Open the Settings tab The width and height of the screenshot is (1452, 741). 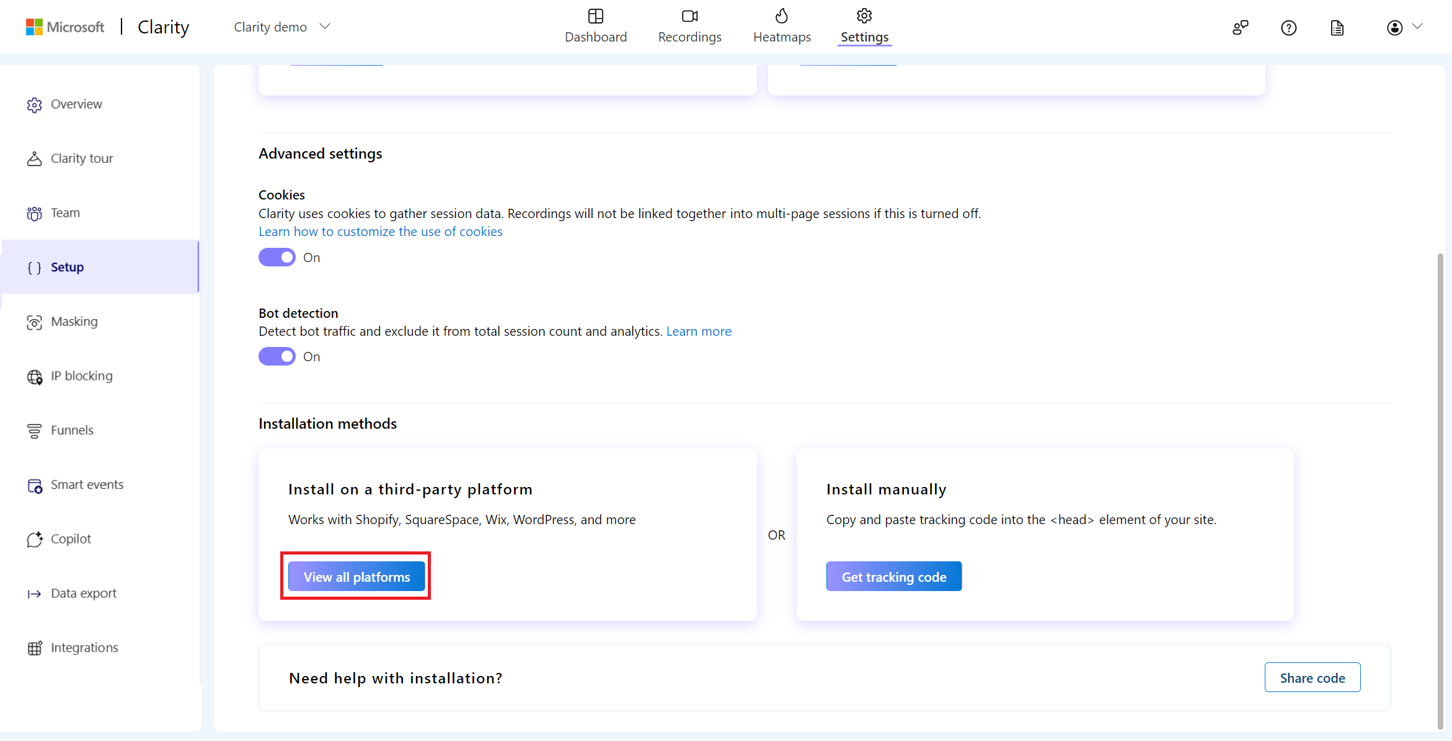point(862,27)
